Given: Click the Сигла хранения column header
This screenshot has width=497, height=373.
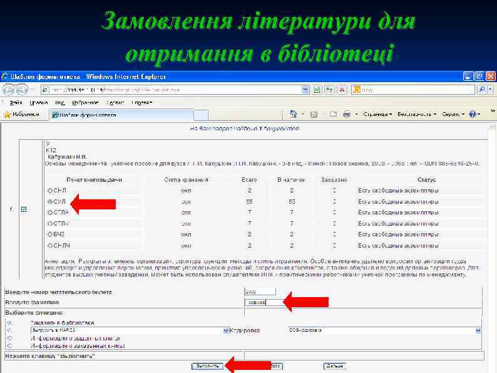Looking at the screenshot, I should pos(186,180).
